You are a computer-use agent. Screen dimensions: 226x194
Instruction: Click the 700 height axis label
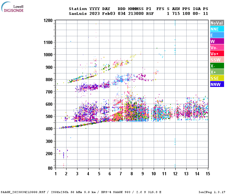(49, 92)
